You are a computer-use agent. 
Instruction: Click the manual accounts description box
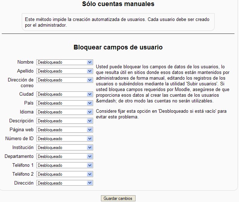118,22
